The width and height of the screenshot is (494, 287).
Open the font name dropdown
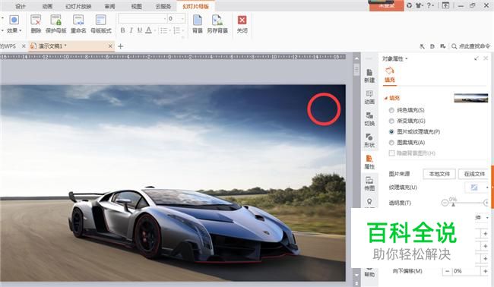165,19
